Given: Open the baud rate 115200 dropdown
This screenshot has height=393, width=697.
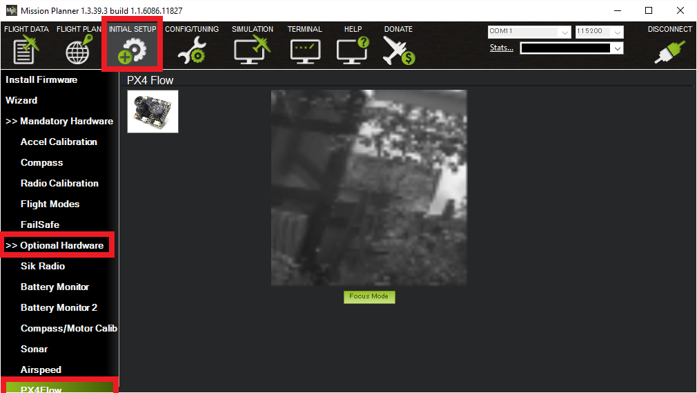Looking at the screenshot, I should coord(617,32).
